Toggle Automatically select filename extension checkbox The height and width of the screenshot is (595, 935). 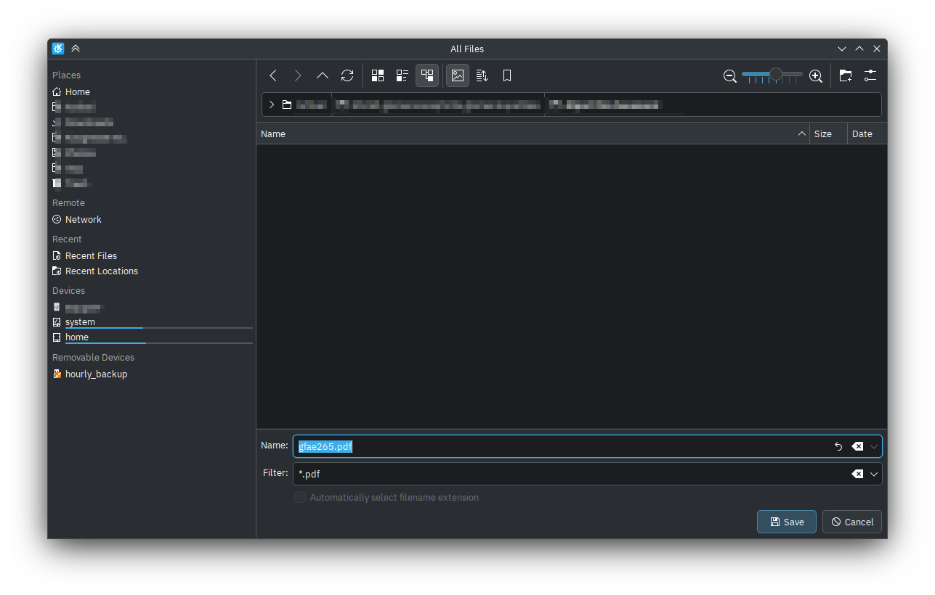click(x=300, y=498)
